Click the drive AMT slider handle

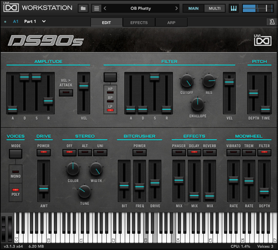coord(44,189)
